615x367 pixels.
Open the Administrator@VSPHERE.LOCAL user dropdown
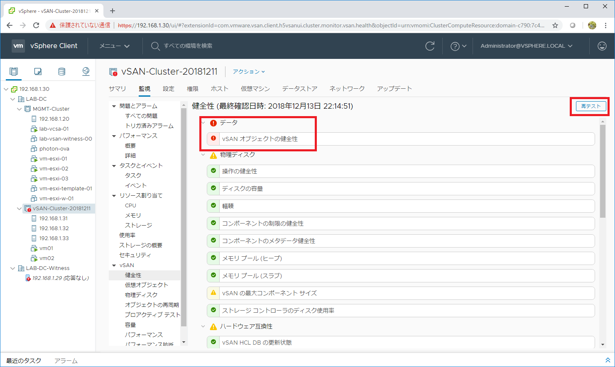tap(526, 46)
